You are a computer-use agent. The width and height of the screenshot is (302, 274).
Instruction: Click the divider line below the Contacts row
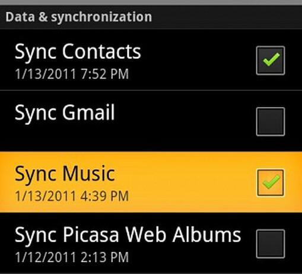pyautogui.click(x=151, y=90)
